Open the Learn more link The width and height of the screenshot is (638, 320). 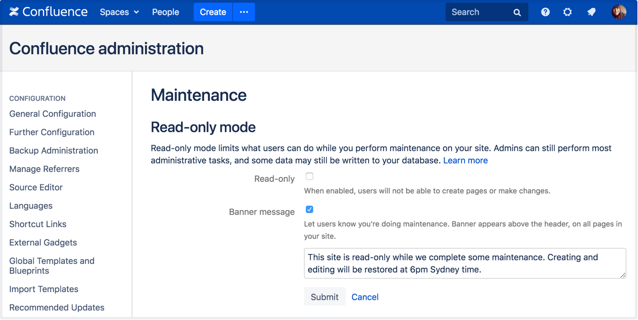point(466,160)
